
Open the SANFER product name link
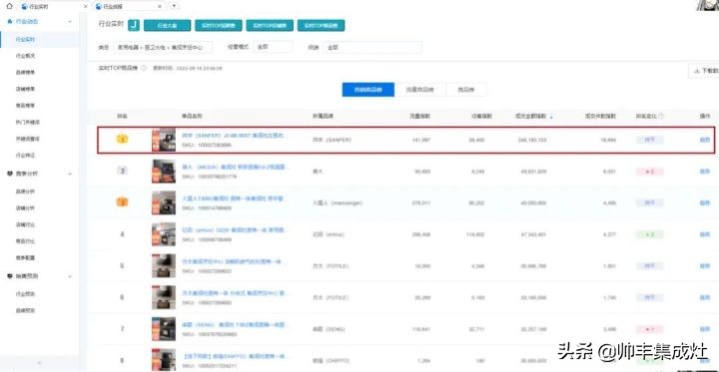click(236, 136)
